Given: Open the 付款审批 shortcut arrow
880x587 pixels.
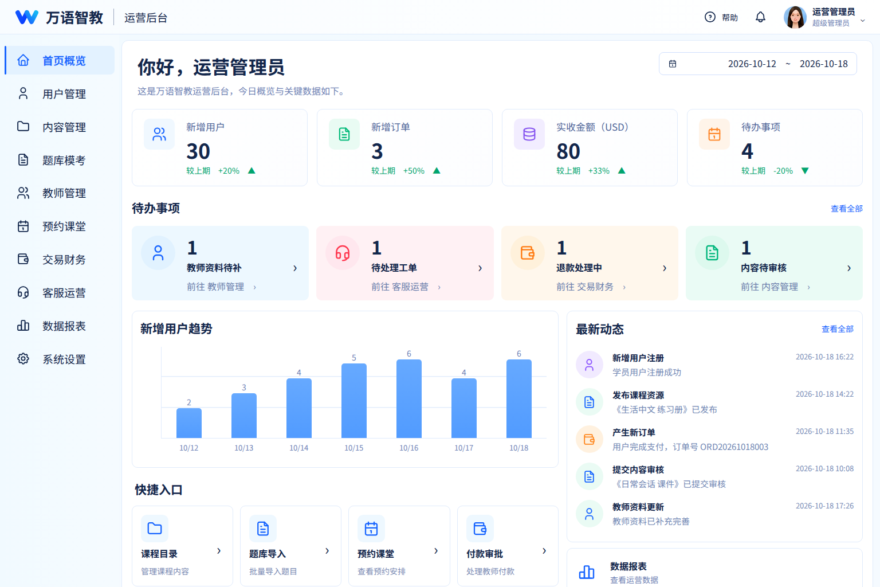Looking at the screenshot, I should 544,551.
